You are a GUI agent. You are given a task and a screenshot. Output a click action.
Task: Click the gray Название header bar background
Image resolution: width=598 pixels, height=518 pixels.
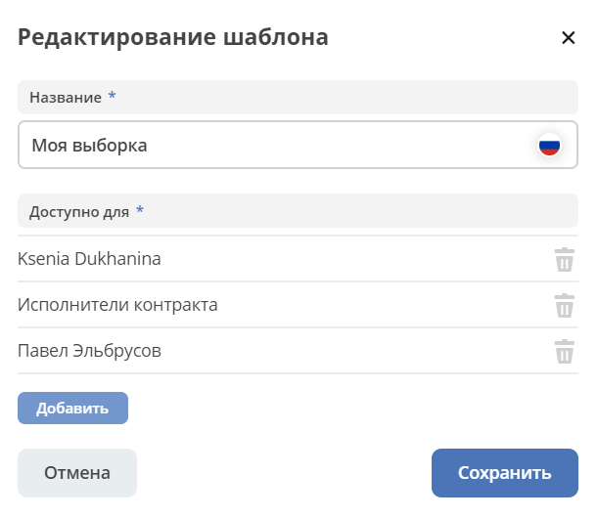pyautogui.click(x=344, y=97)
